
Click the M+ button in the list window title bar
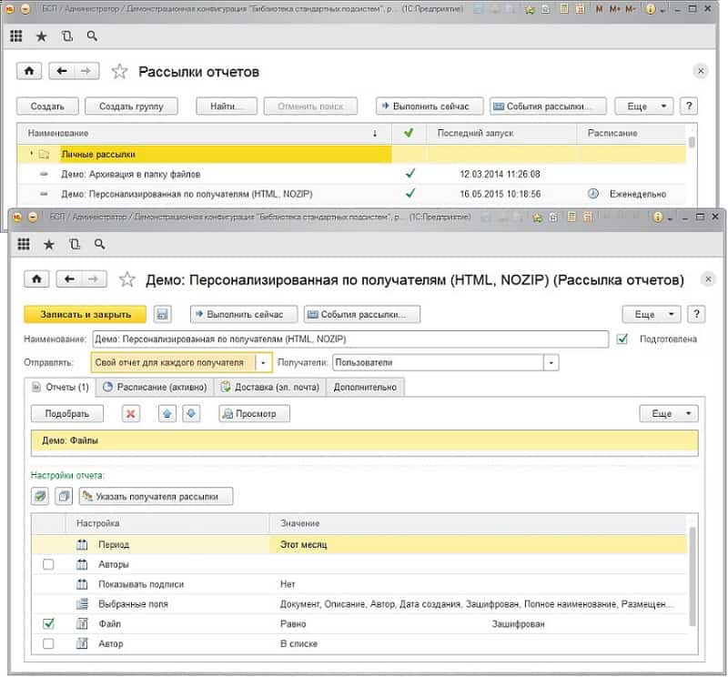[x=615, y=9]
